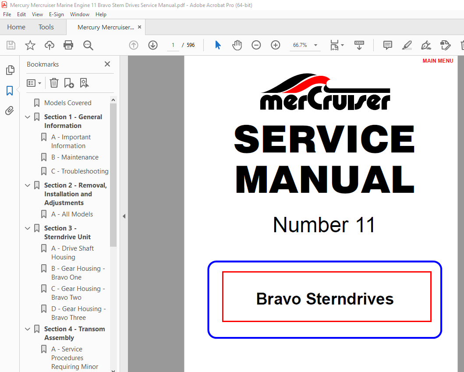Open Models Covered bookmark
Viewport: 464px width, 372px height.
pyautogui.click(x=68, y=103)
